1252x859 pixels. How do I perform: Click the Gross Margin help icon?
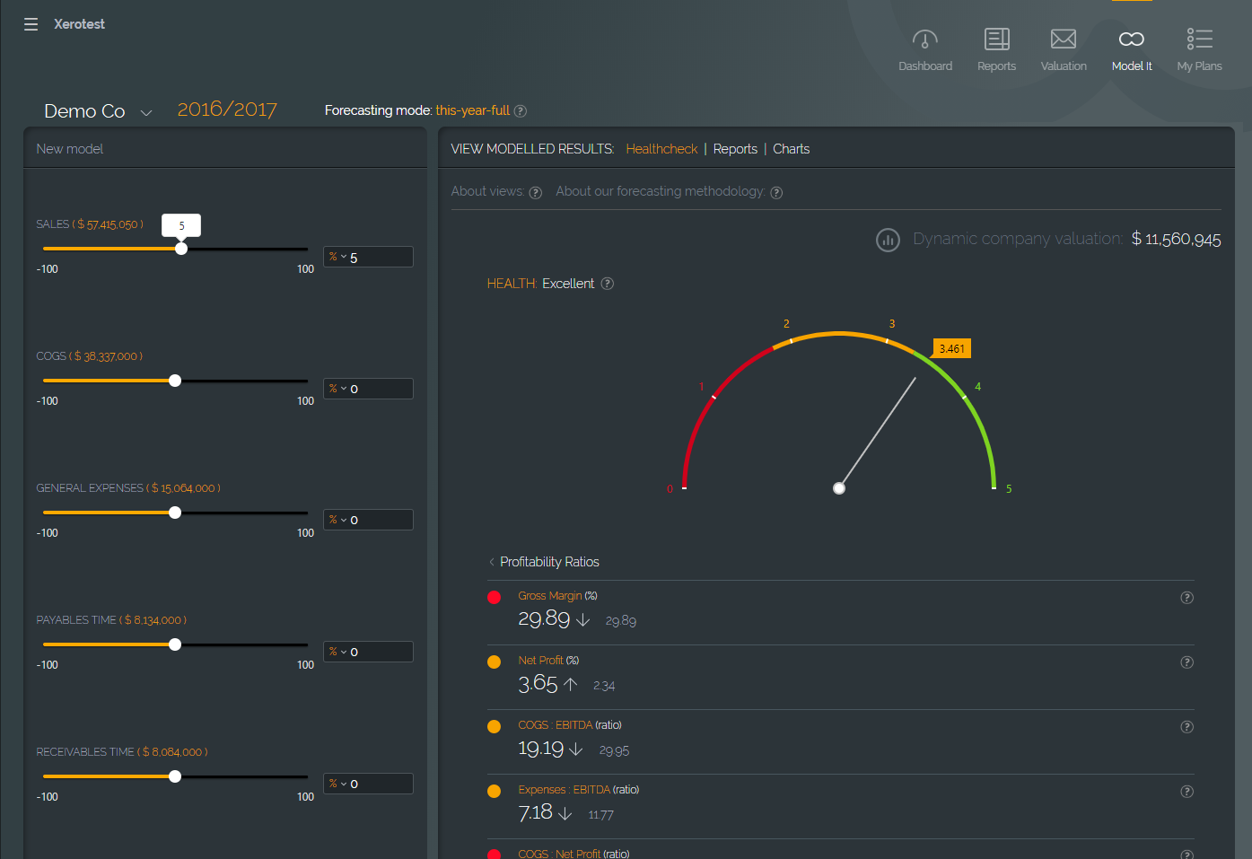point(1186,598)
